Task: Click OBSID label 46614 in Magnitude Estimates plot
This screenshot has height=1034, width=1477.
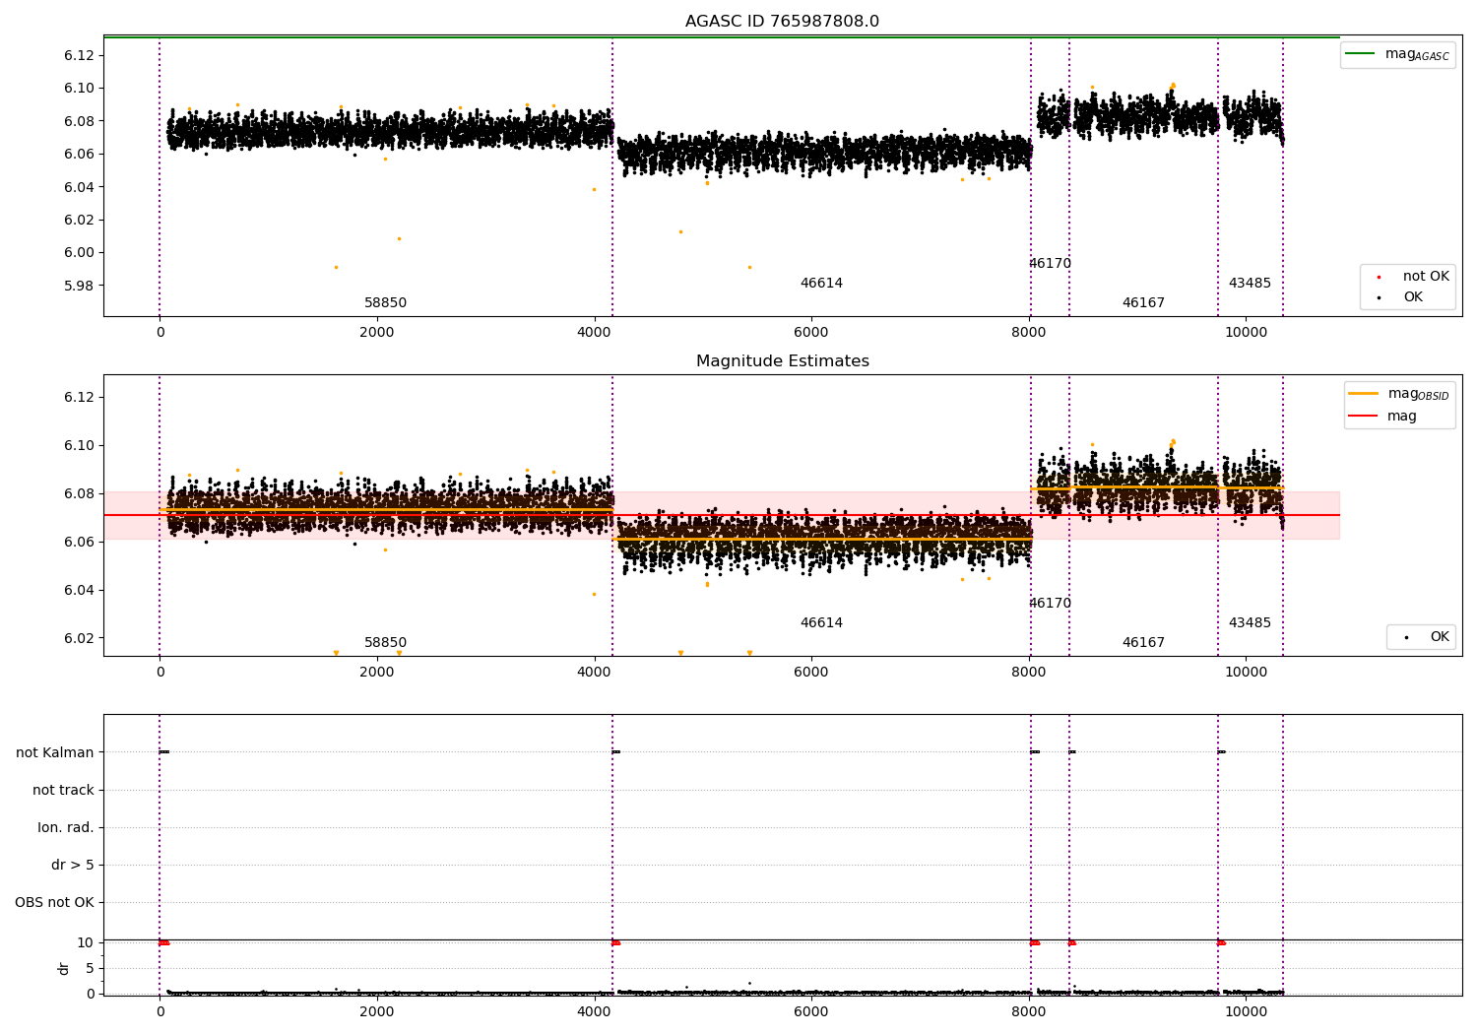Action: (821, 623)
